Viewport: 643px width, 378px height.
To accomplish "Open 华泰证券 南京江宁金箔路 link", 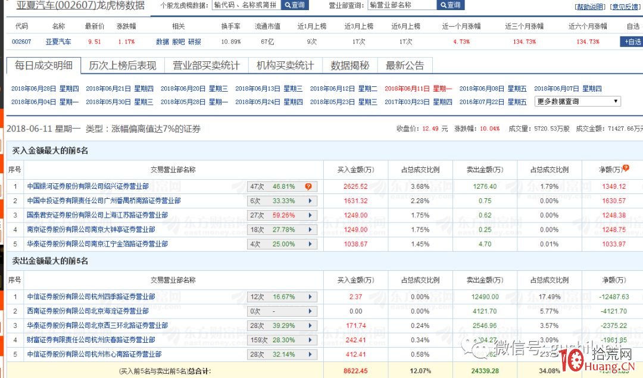I will point(97,243).
